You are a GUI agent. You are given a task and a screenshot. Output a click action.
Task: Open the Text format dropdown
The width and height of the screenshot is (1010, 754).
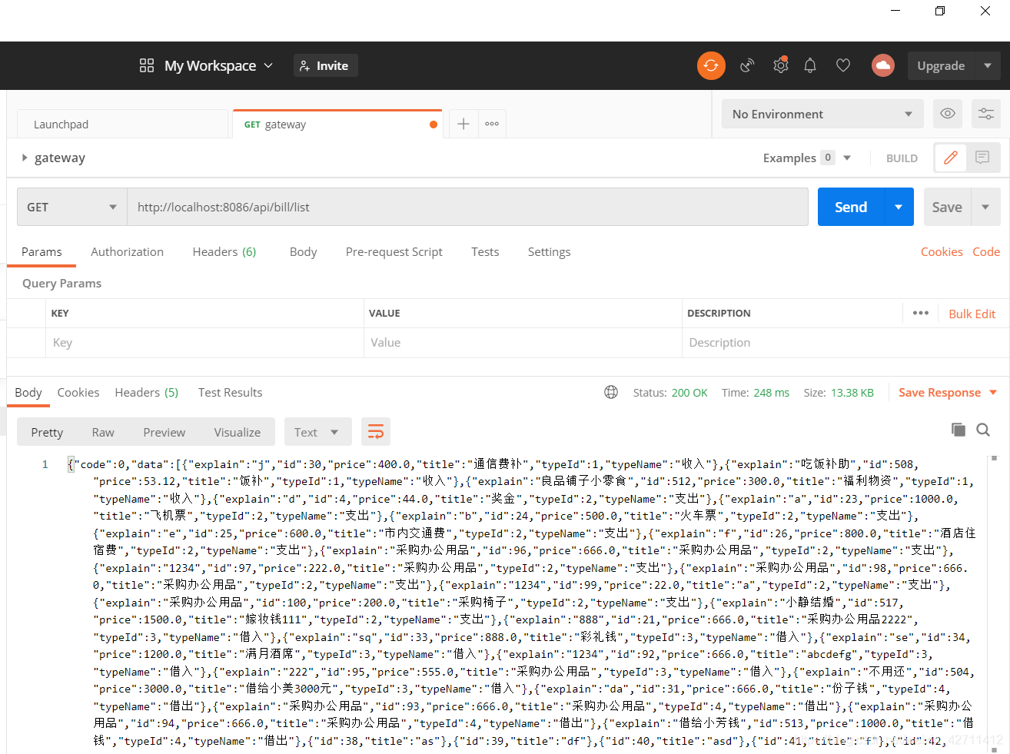pyautogui.click(x=317, y=432)
